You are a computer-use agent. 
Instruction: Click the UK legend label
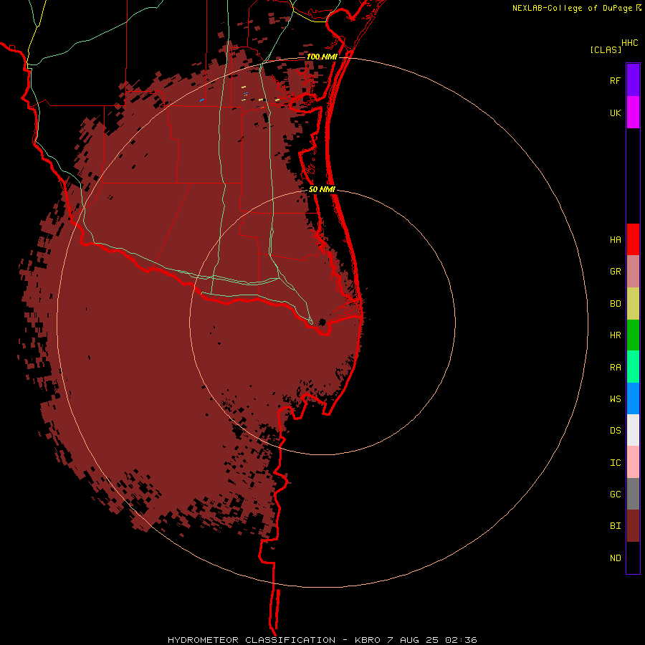click(615, 113)
